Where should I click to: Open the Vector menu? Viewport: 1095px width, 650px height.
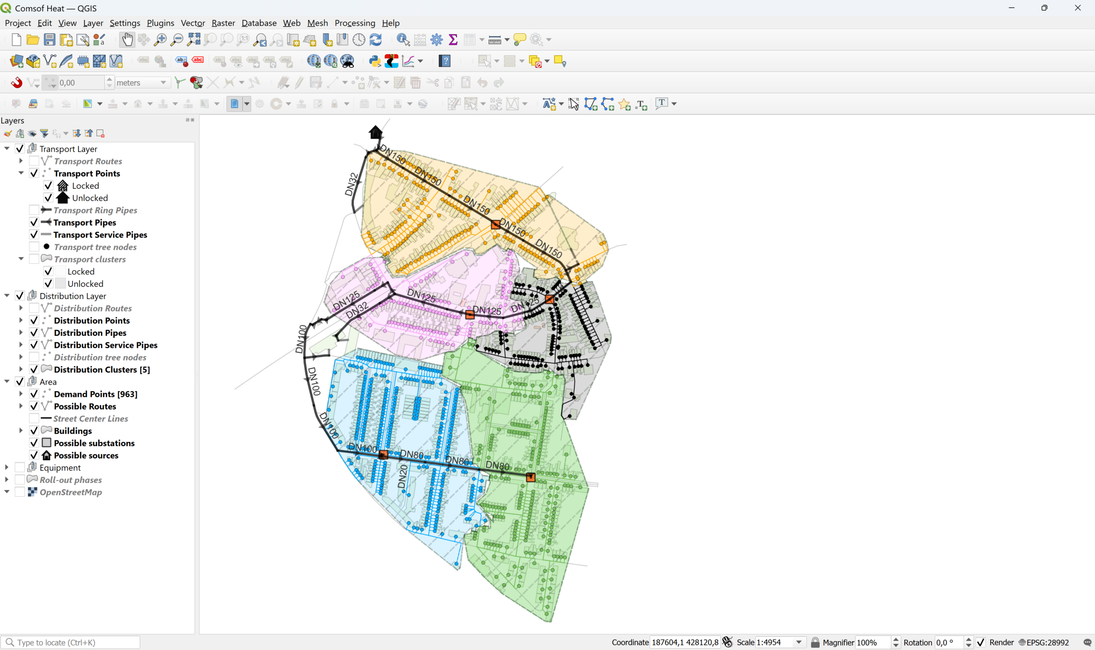[193, 23]
